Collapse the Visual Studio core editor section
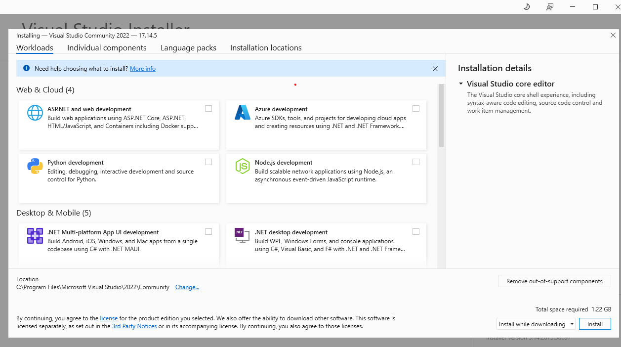This screenshot has height=347, width=621. [461, 84]
